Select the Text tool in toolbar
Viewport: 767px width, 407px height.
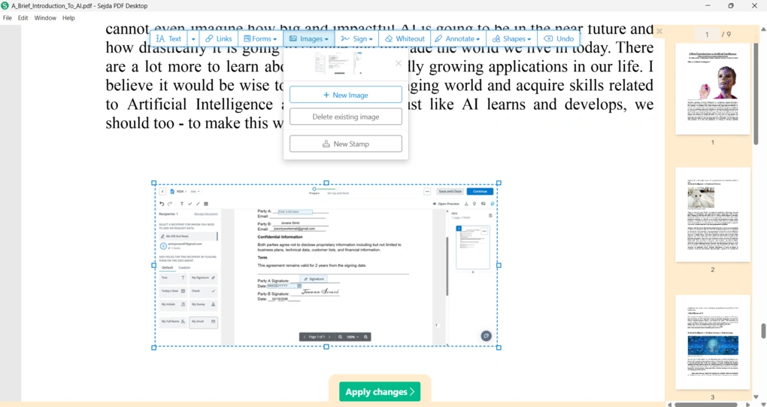coord(168,38)
